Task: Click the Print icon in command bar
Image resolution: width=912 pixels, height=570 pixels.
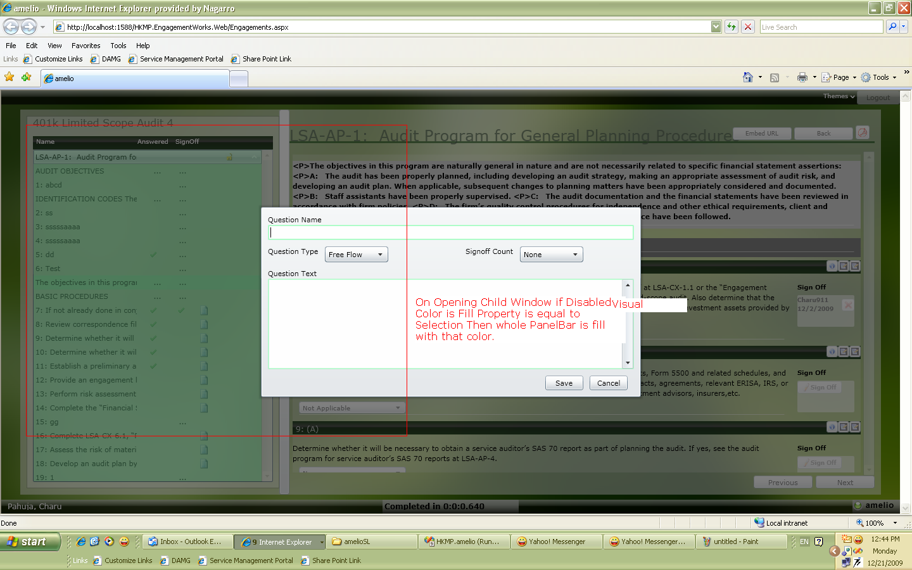Action: click(802, 77)
